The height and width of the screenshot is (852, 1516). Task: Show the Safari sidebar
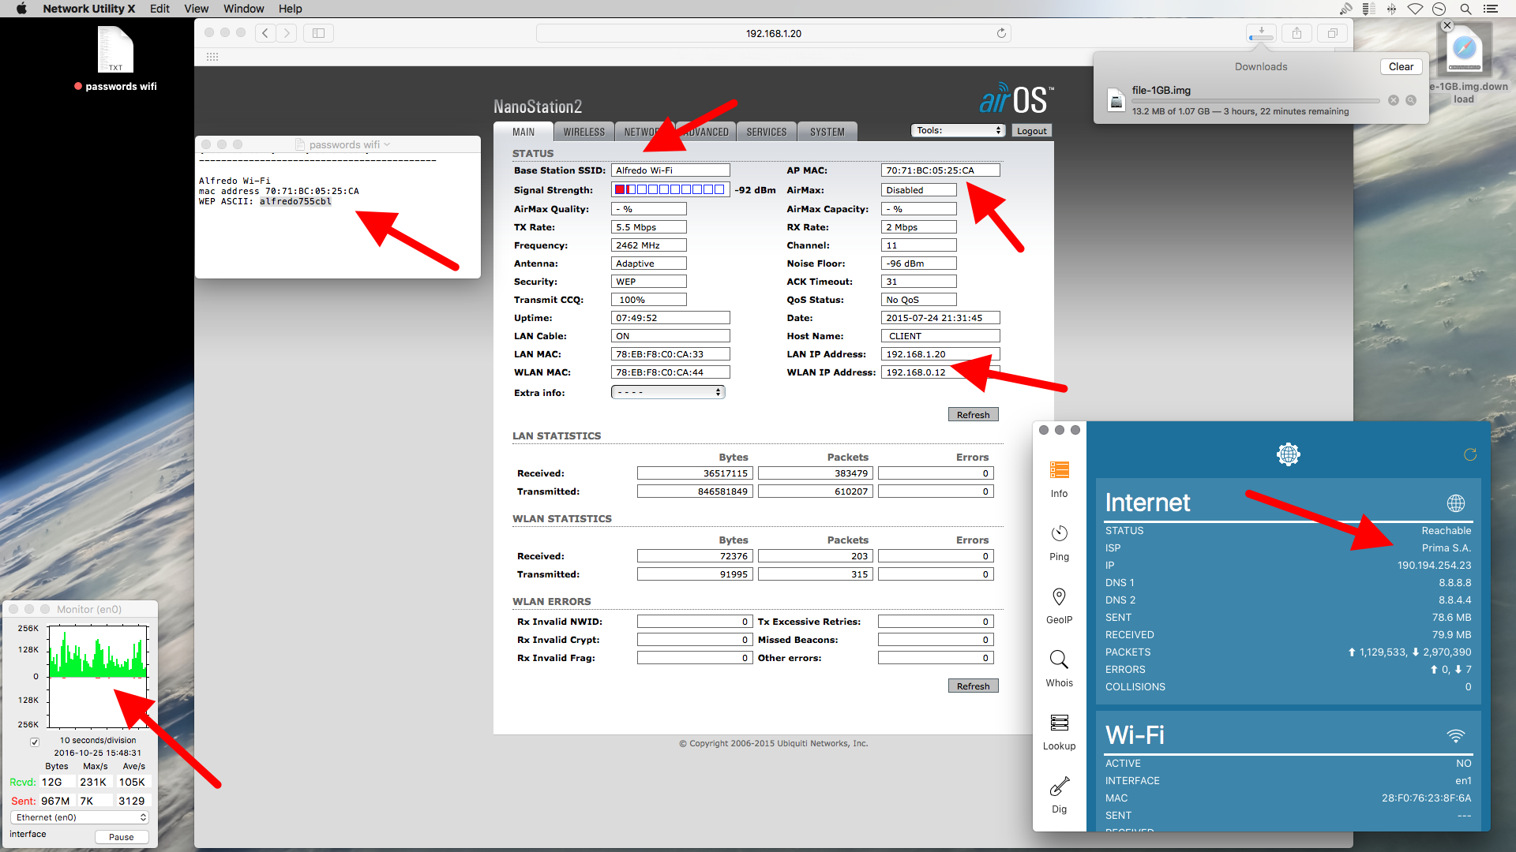[x=318, y=33]
